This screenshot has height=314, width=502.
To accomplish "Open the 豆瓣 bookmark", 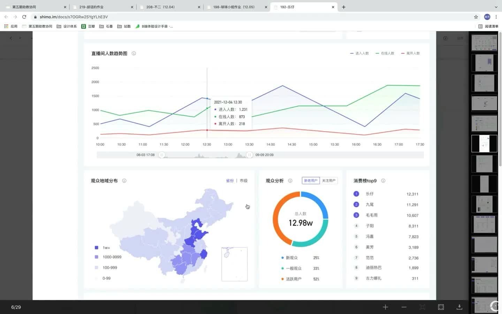I will point(88,26).
